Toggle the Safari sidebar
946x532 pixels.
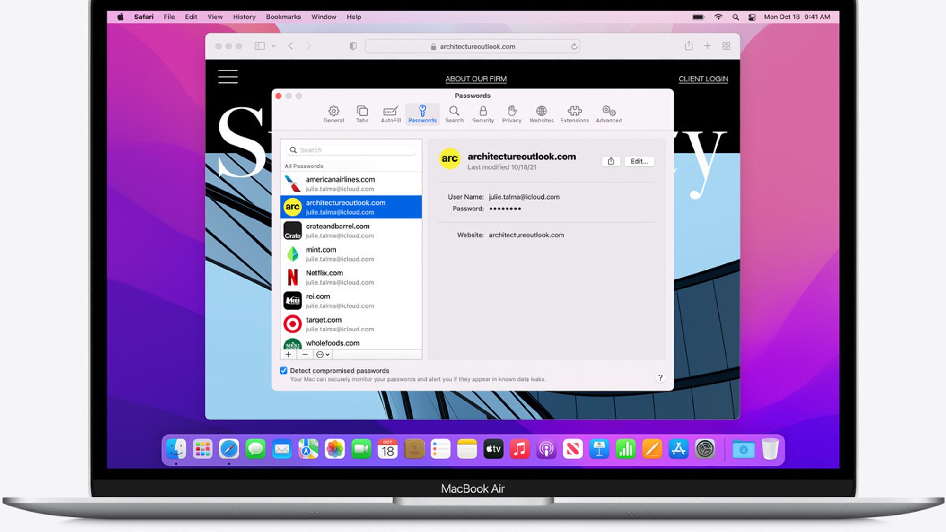click(260, 46)
